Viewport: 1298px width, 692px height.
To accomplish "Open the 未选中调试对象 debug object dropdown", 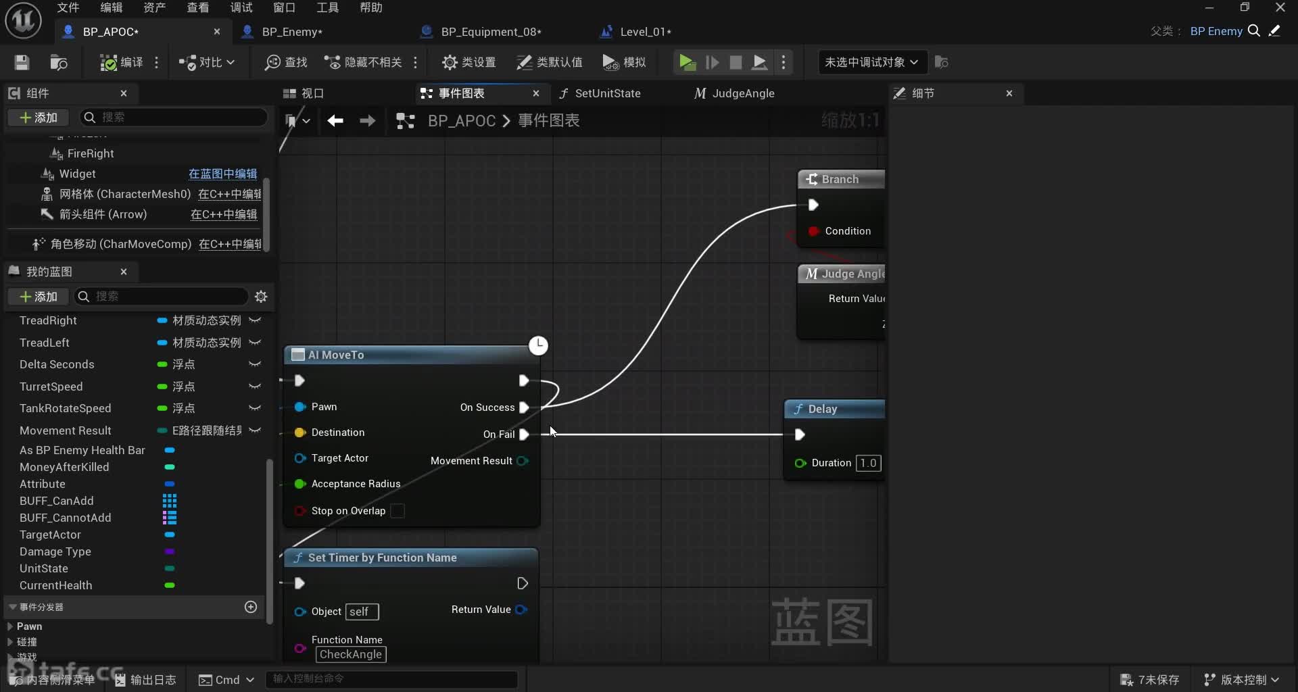I will 871,62.
